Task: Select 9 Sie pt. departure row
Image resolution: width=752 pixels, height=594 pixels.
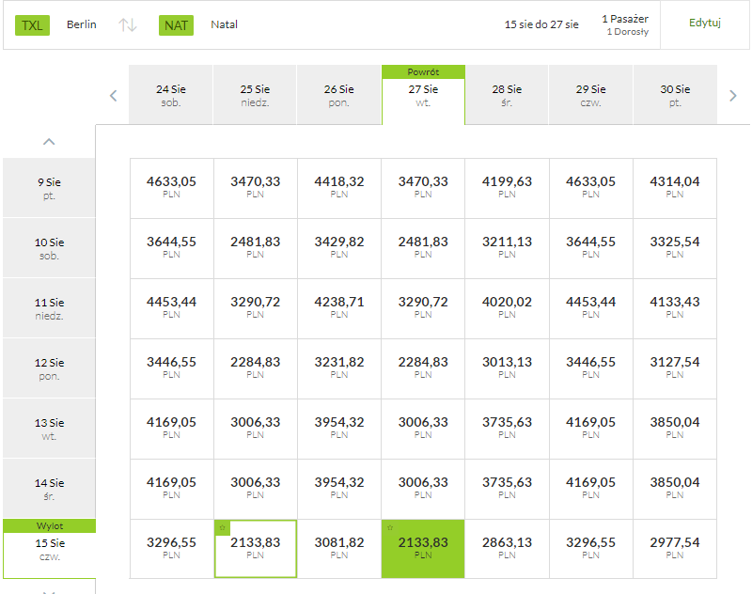Action: (x=50, y=188)
